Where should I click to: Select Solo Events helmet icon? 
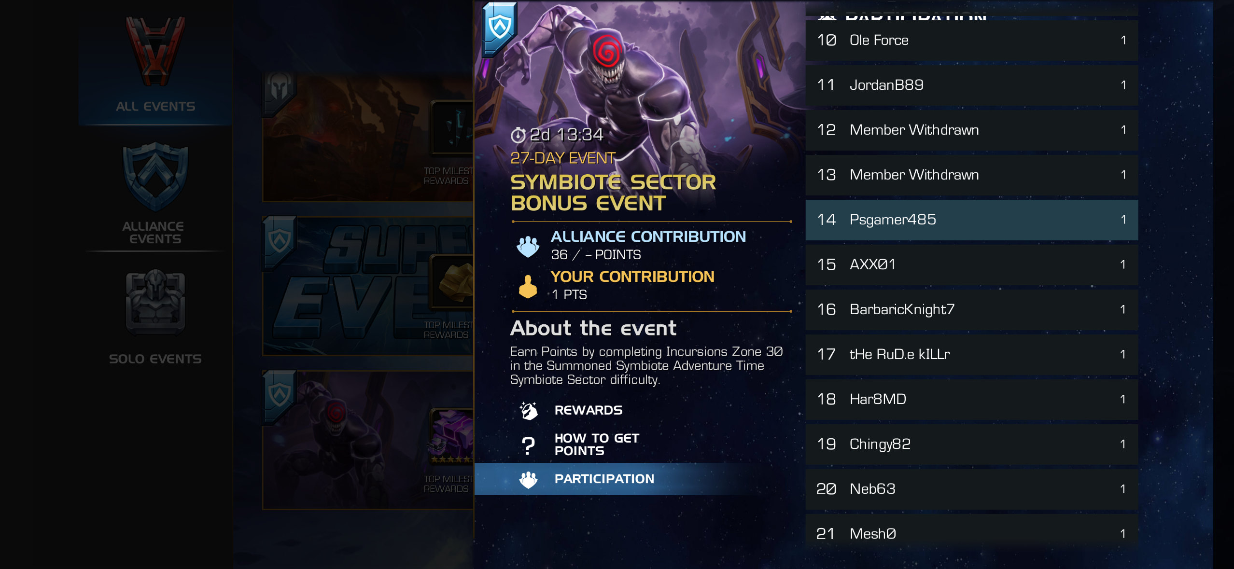click(155, 302)
